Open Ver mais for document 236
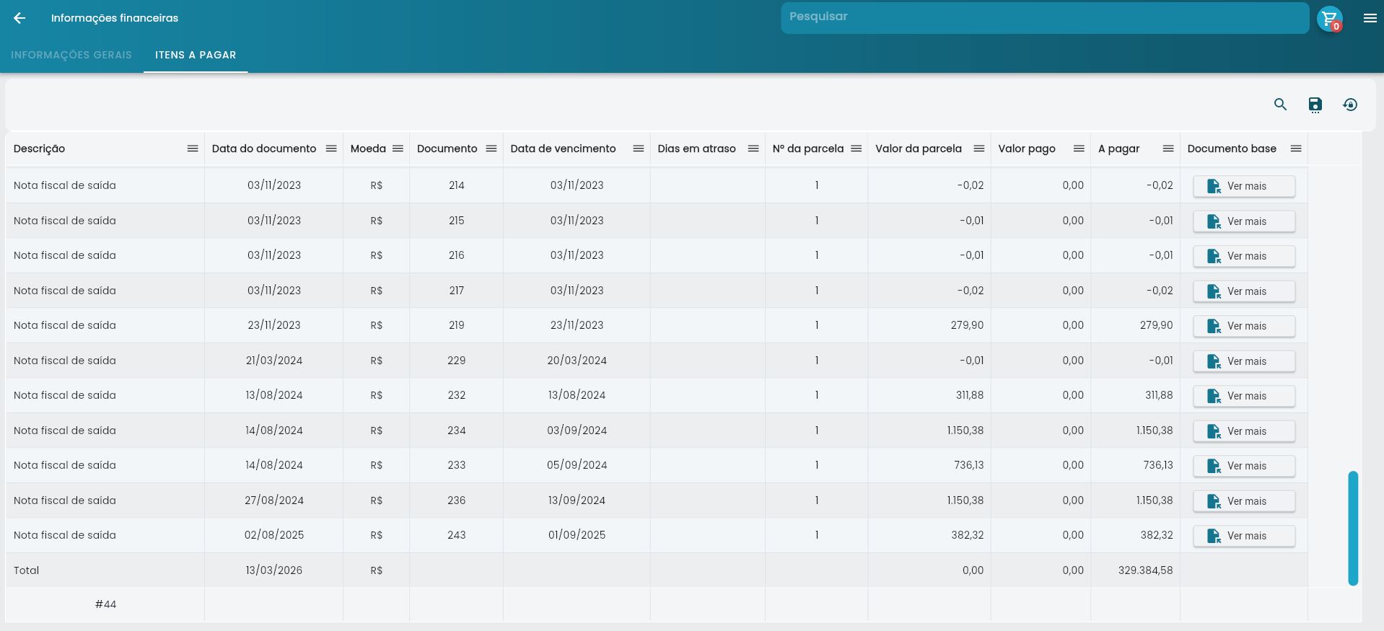 click(1244, 501)
